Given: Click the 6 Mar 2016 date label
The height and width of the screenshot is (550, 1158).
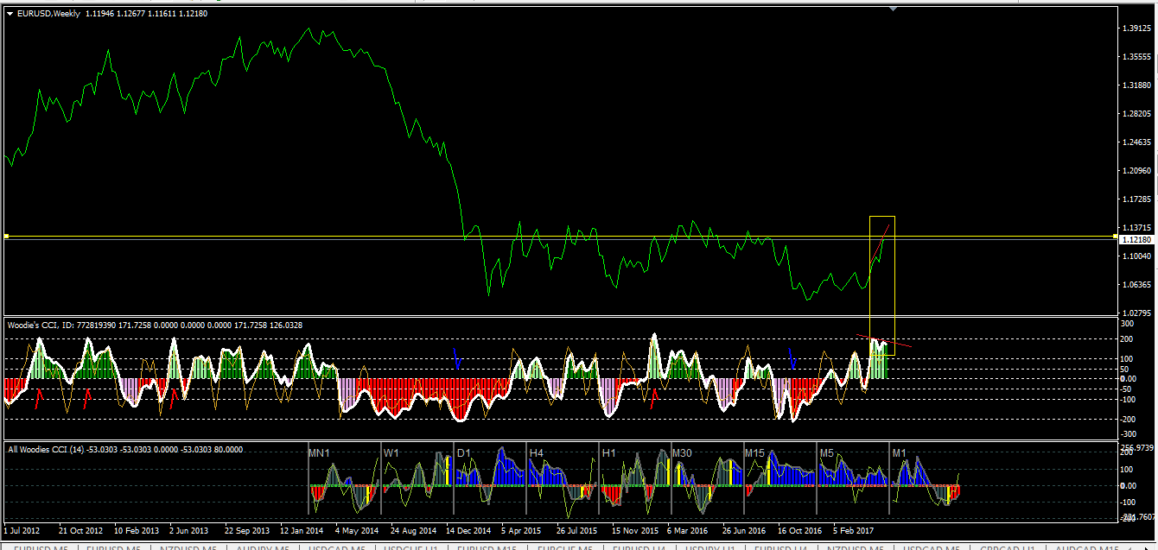Looking at the screenshot, I should tap(688, 530).
